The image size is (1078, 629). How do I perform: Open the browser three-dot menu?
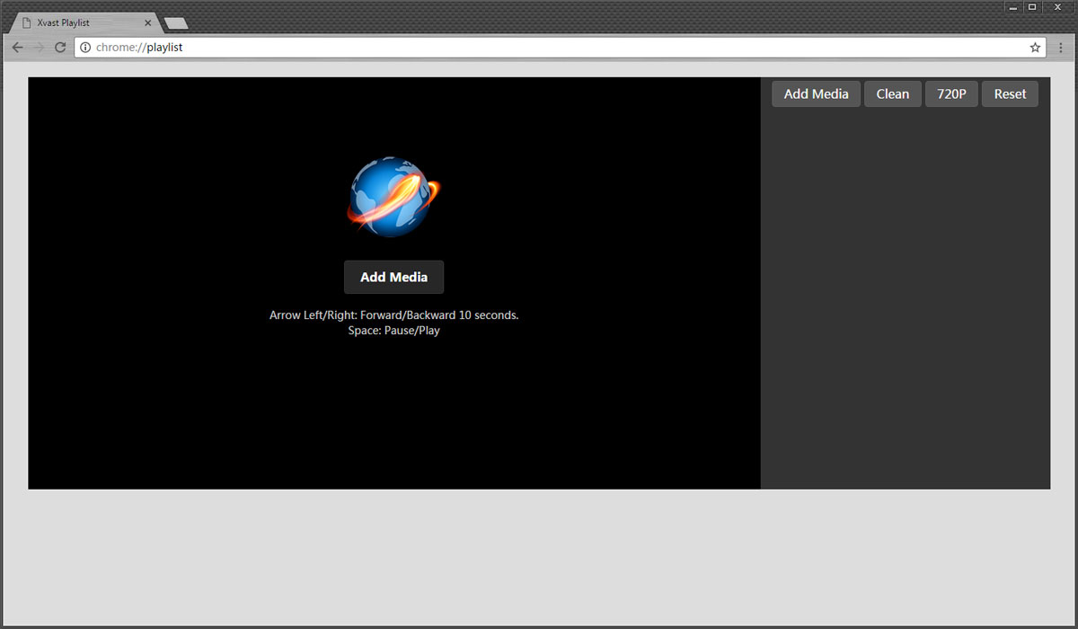(x=1061, y=48)
